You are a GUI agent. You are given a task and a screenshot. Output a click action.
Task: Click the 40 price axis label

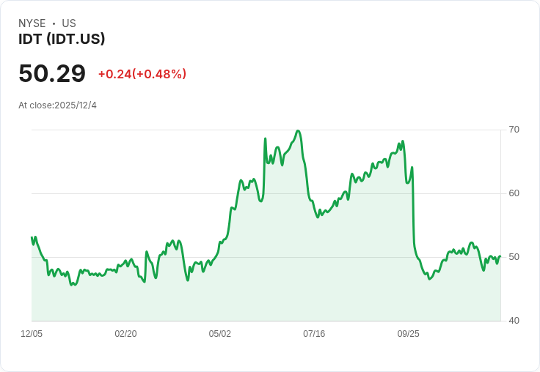pos(514,321)
